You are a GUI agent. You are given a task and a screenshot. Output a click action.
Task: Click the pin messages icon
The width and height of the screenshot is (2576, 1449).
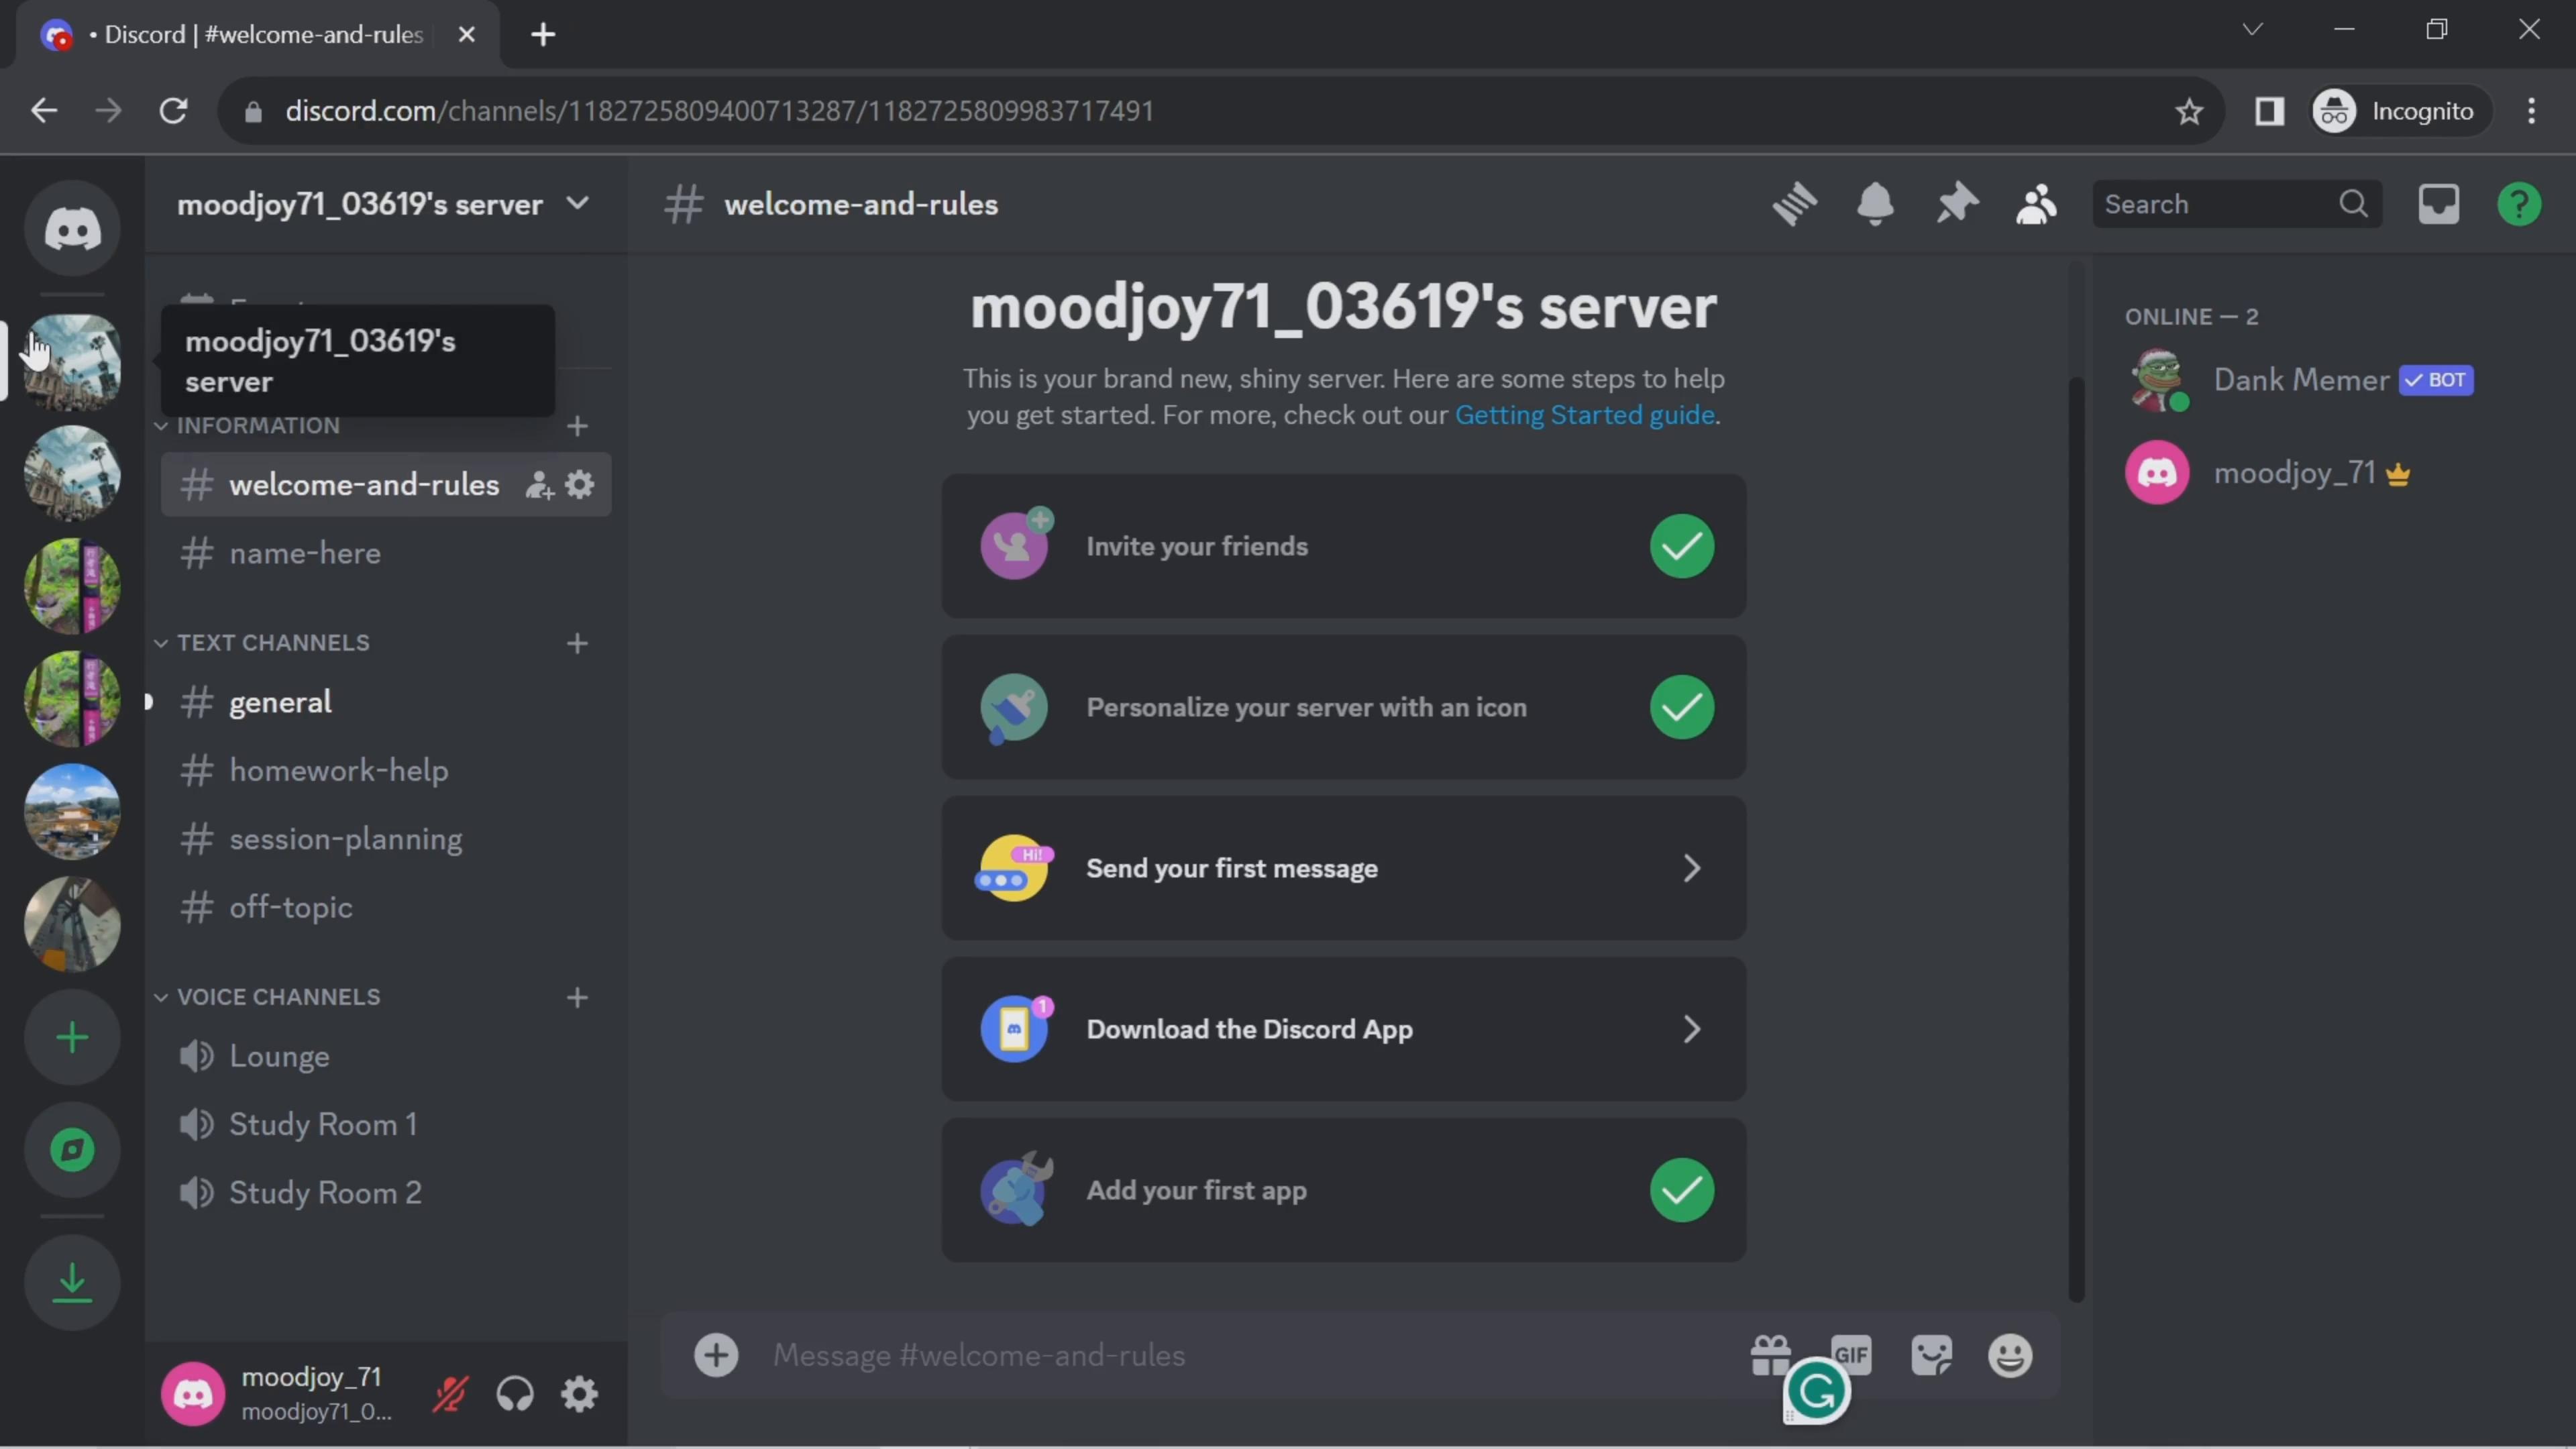coord(1955,203)
